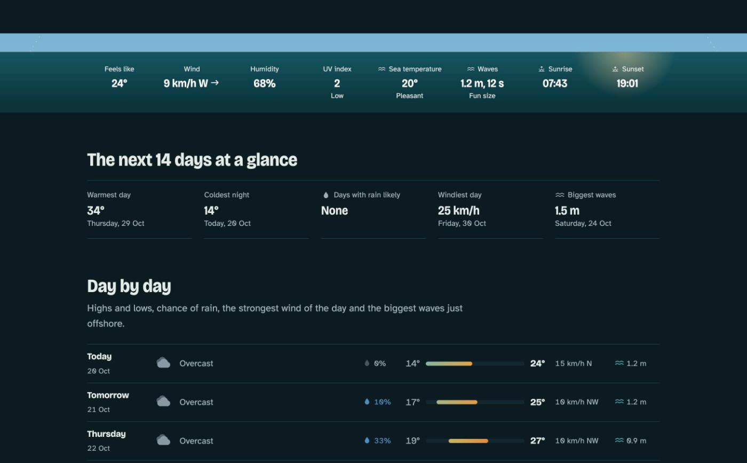
Task: Click Today's temperature range bar
Action: coord(475,364)
